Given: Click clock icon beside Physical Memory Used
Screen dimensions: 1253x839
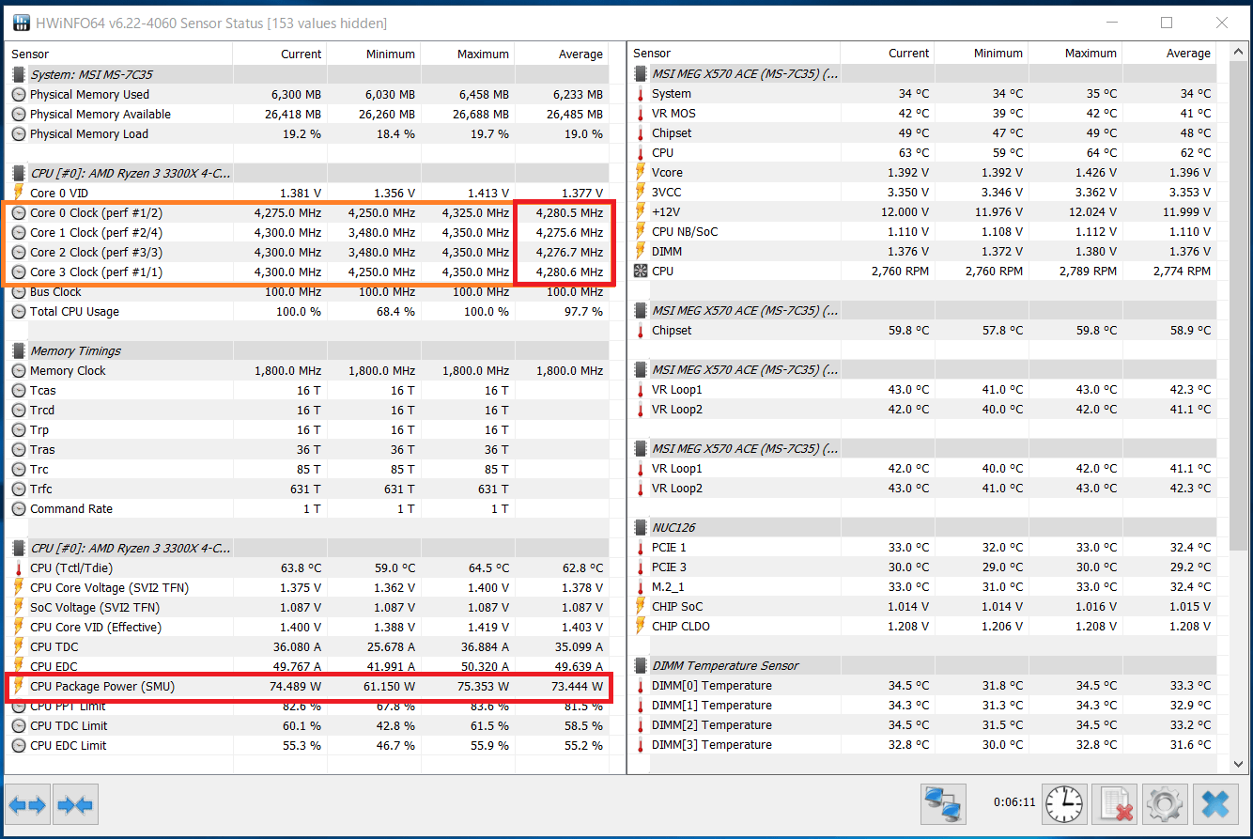Looking at the screenshot, I should point(19,94).
